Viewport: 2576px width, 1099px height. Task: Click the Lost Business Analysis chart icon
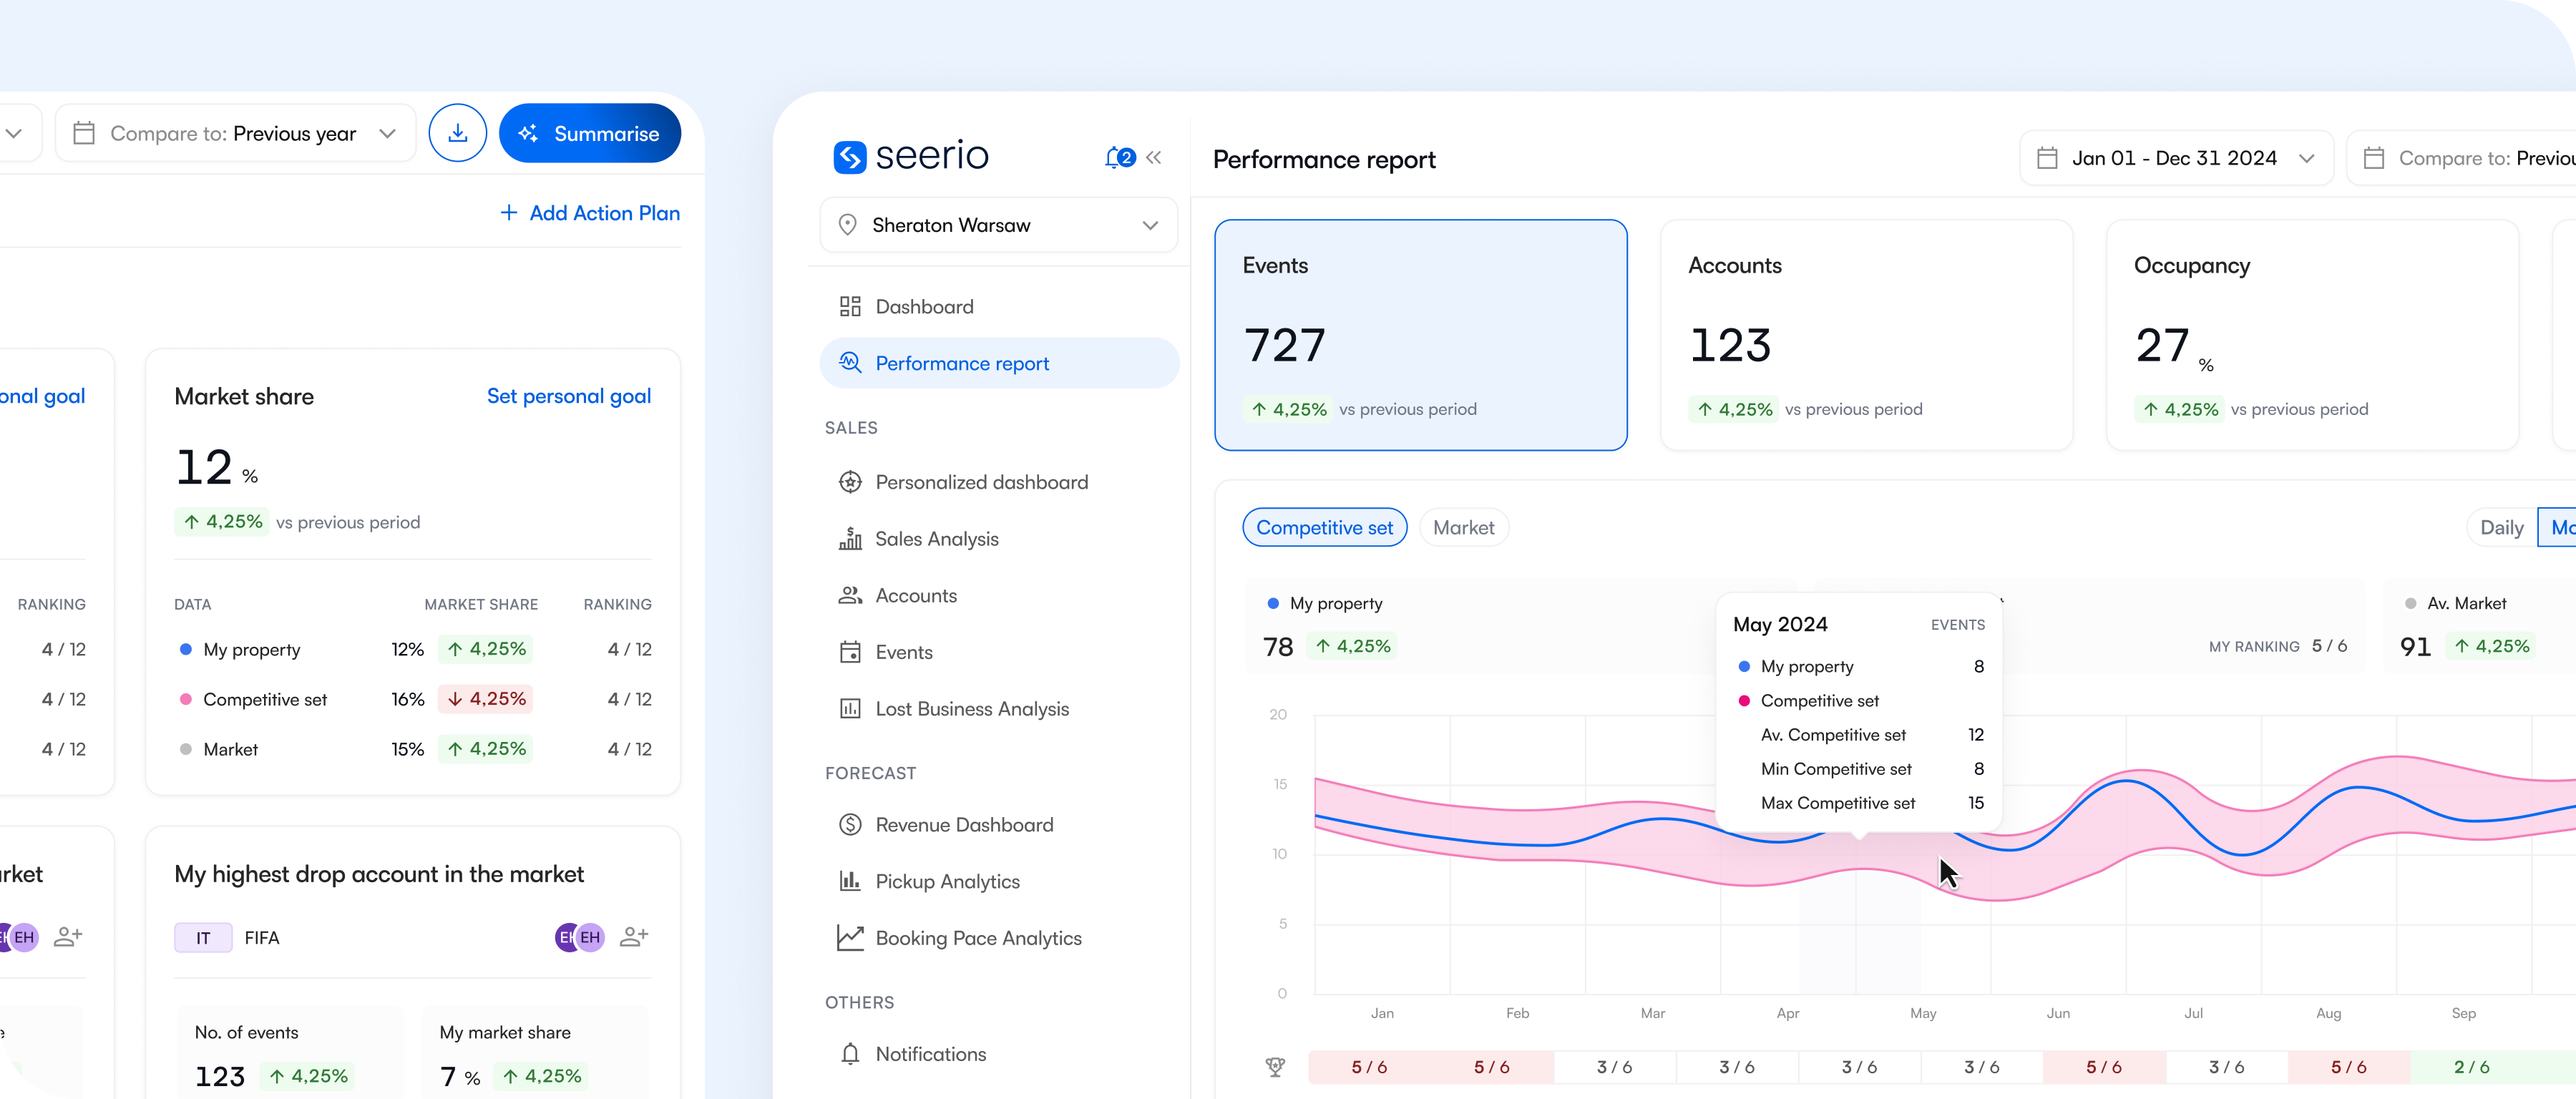[851, 708]
